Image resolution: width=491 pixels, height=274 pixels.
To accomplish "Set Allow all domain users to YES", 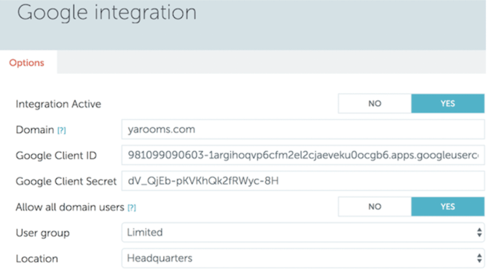I will pyautogui.click(x=448, y=206).
